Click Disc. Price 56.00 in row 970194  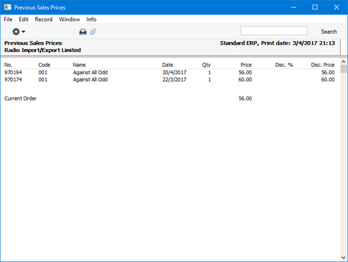coord(328,72)
